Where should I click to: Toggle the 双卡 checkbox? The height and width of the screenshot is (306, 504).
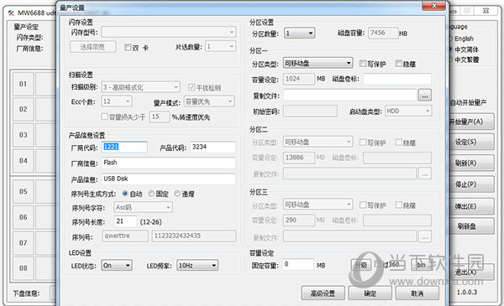[x=128, y=47]
